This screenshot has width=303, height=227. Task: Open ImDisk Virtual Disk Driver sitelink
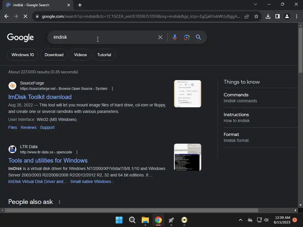[37, 182]
